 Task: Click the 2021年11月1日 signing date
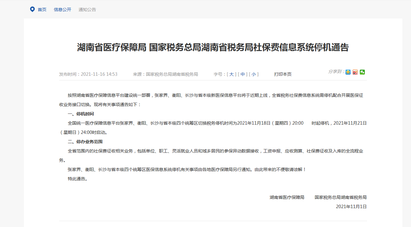coord(351,207)
